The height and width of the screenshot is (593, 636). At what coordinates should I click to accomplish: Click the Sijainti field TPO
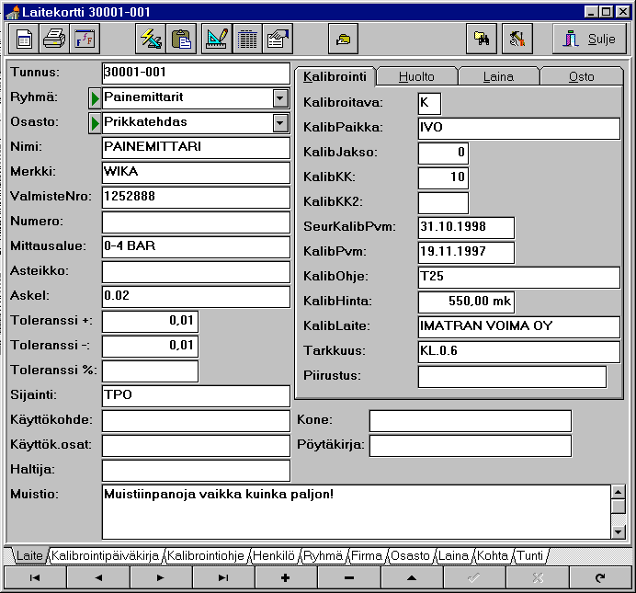(x=196, y=396)
